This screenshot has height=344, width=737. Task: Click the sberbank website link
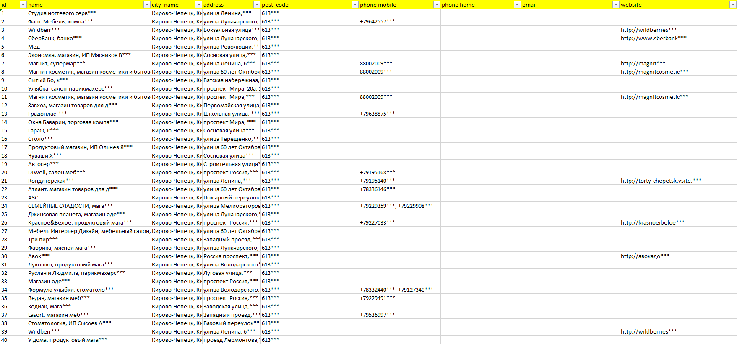(654, 38)
